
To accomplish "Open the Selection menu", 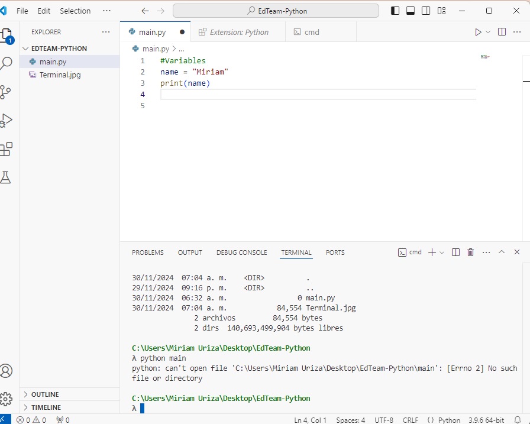I will [75, 11].
